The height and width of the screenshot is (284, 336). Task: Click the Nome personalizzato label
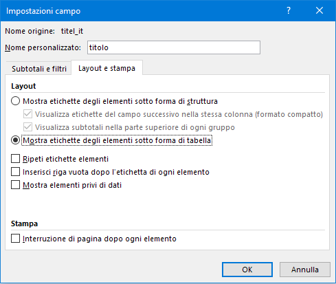pyautogui.click(x=43, y=47)
